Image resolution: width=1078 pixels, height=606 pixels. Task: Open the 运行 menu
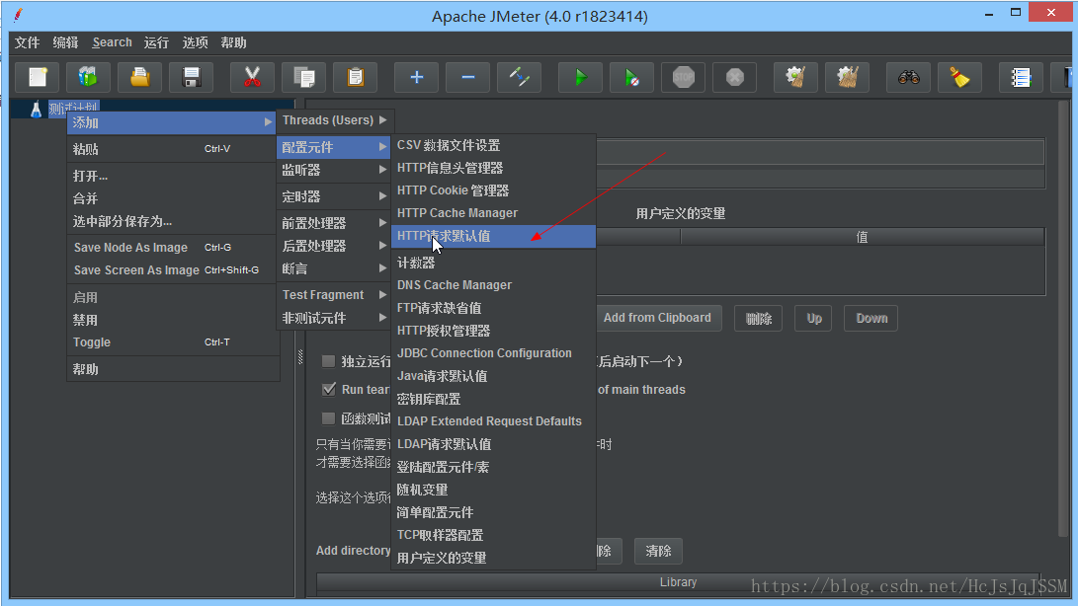tap(156, 42)
